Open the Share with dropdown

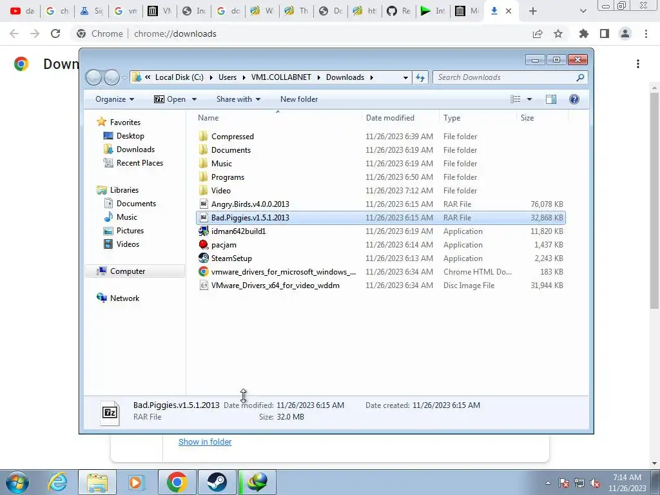coord(238,99)
